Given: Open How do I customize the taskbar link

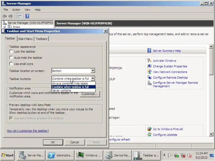Looking at the screenshot, I should (28, 131).
